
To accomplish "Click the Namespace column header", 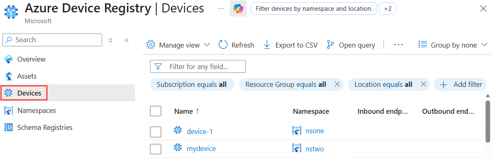I will tap(311, 111).
